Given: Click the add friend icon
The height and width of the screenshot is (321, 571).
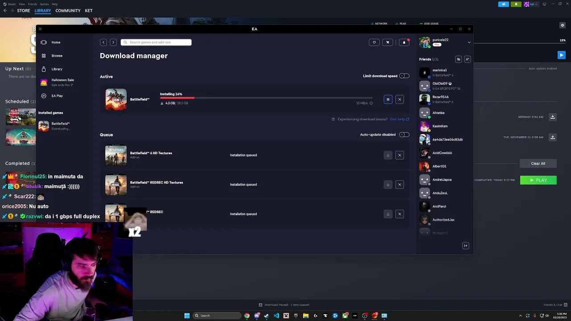Looking at the screenshot, I should [467, 59].
